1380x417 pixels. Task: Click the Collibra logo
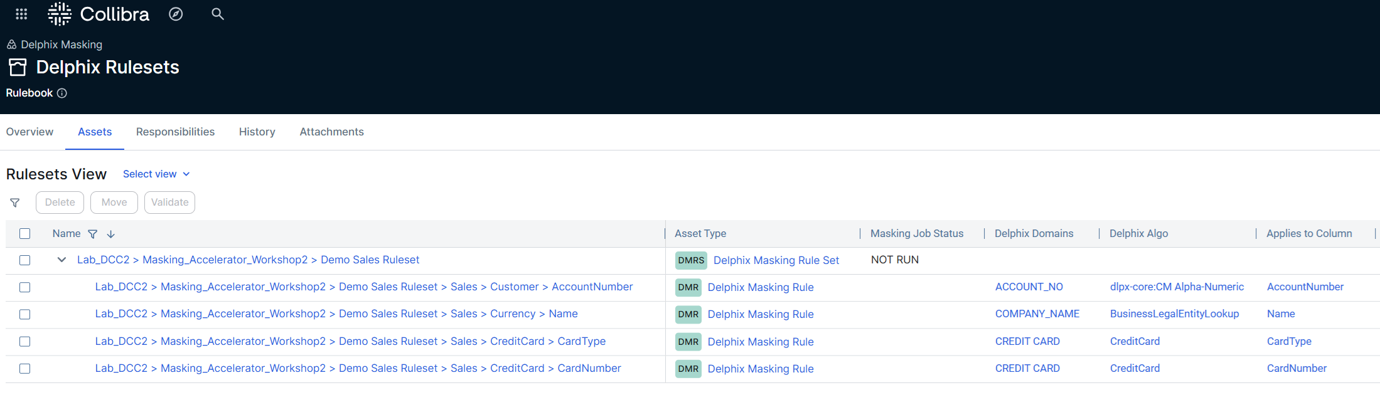(x=99, y=14)
